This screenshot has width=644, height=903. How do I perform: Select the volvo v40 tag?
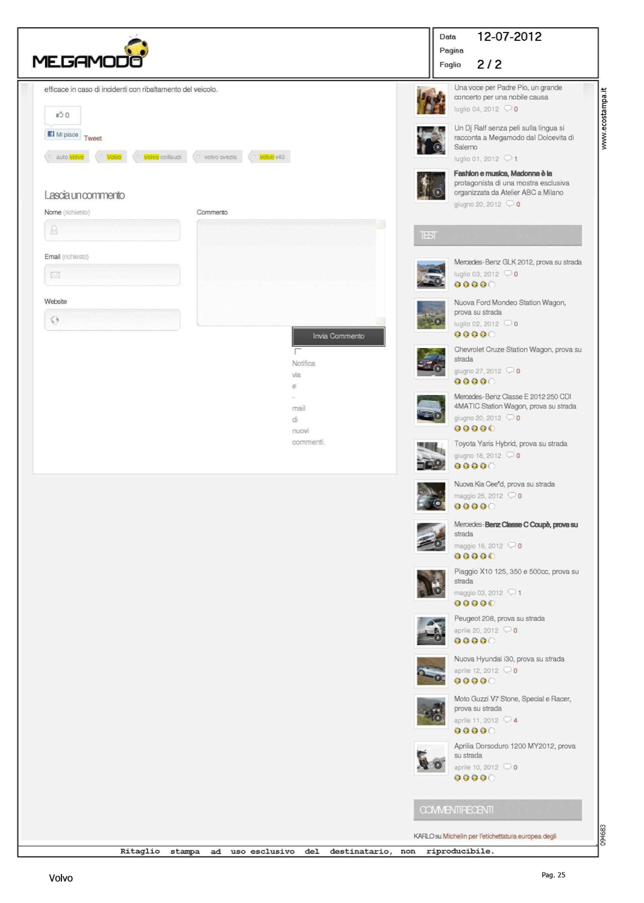click(270, 157)
